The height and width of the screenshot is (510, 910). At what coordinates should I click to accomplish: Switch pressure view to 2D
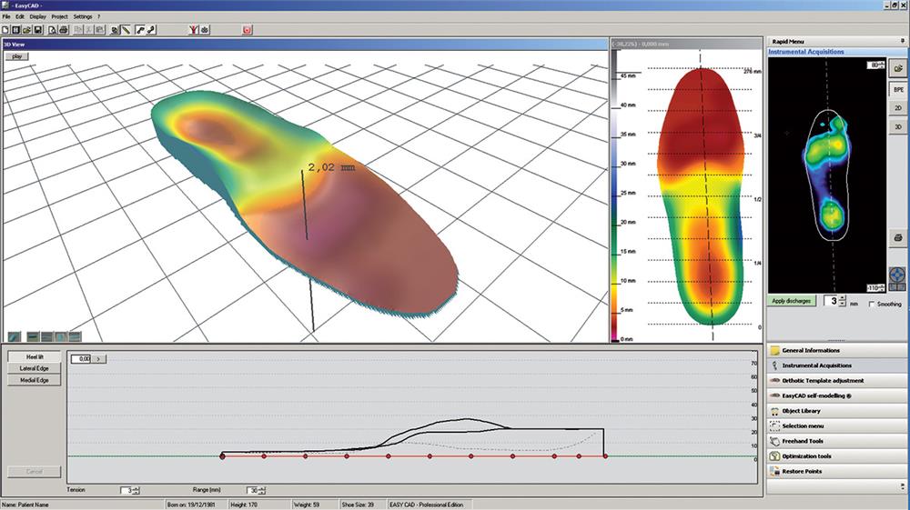pos(897,108)
